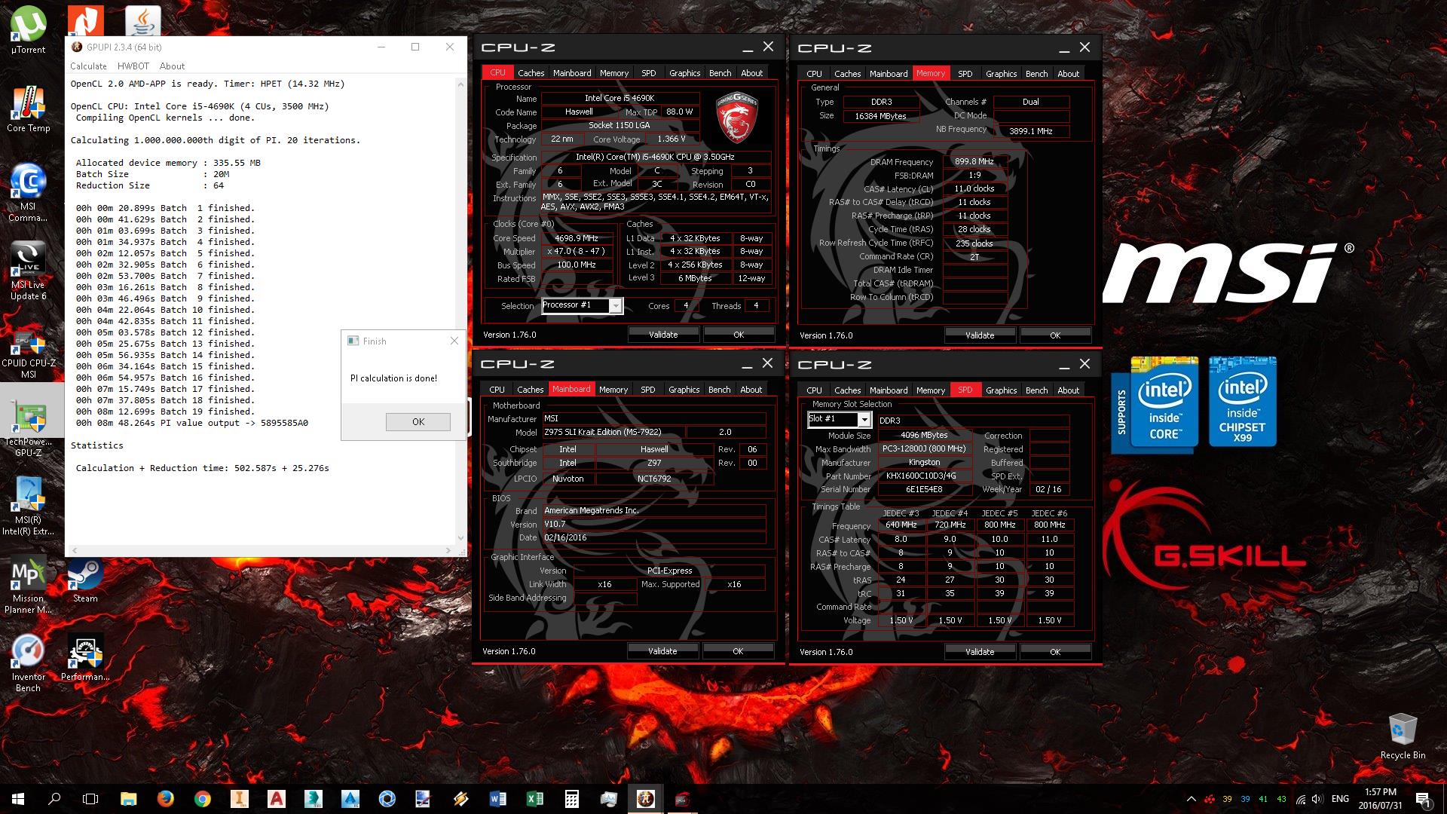Open File Explorer from the taskbar
This screenshot has height=814, width=1447.
coord(128,799)
